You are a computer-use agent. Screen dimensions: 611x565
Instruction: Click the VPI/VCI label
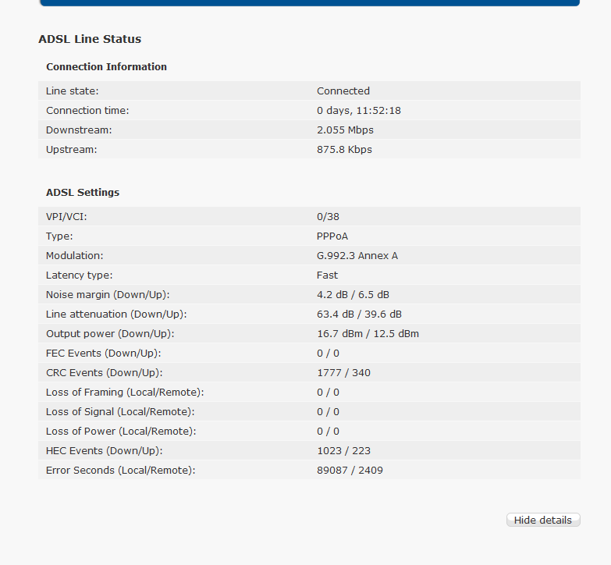66,216
